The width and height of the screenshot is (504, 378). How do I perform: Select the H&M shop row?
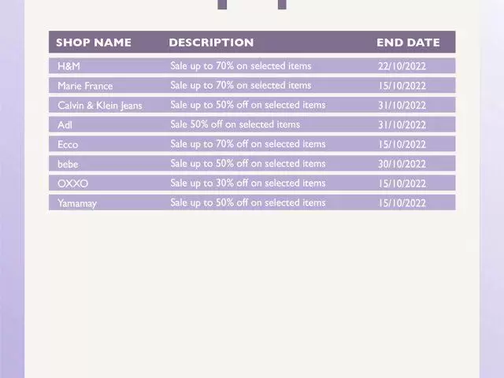click(x=252, y=66)
